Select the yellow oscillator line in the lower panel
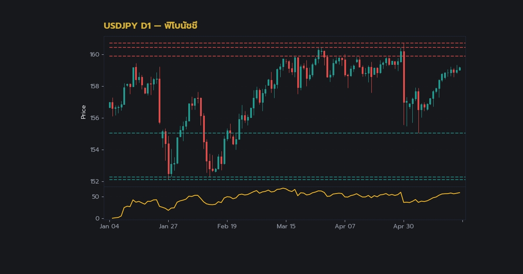The width and height of the screenshot is (523, 274). pyautogui.click(x=286, y=203)
